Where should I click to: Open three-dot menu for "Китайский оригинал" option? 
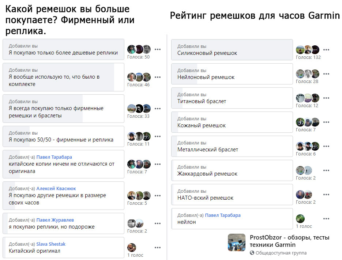(x=158, y=248)
